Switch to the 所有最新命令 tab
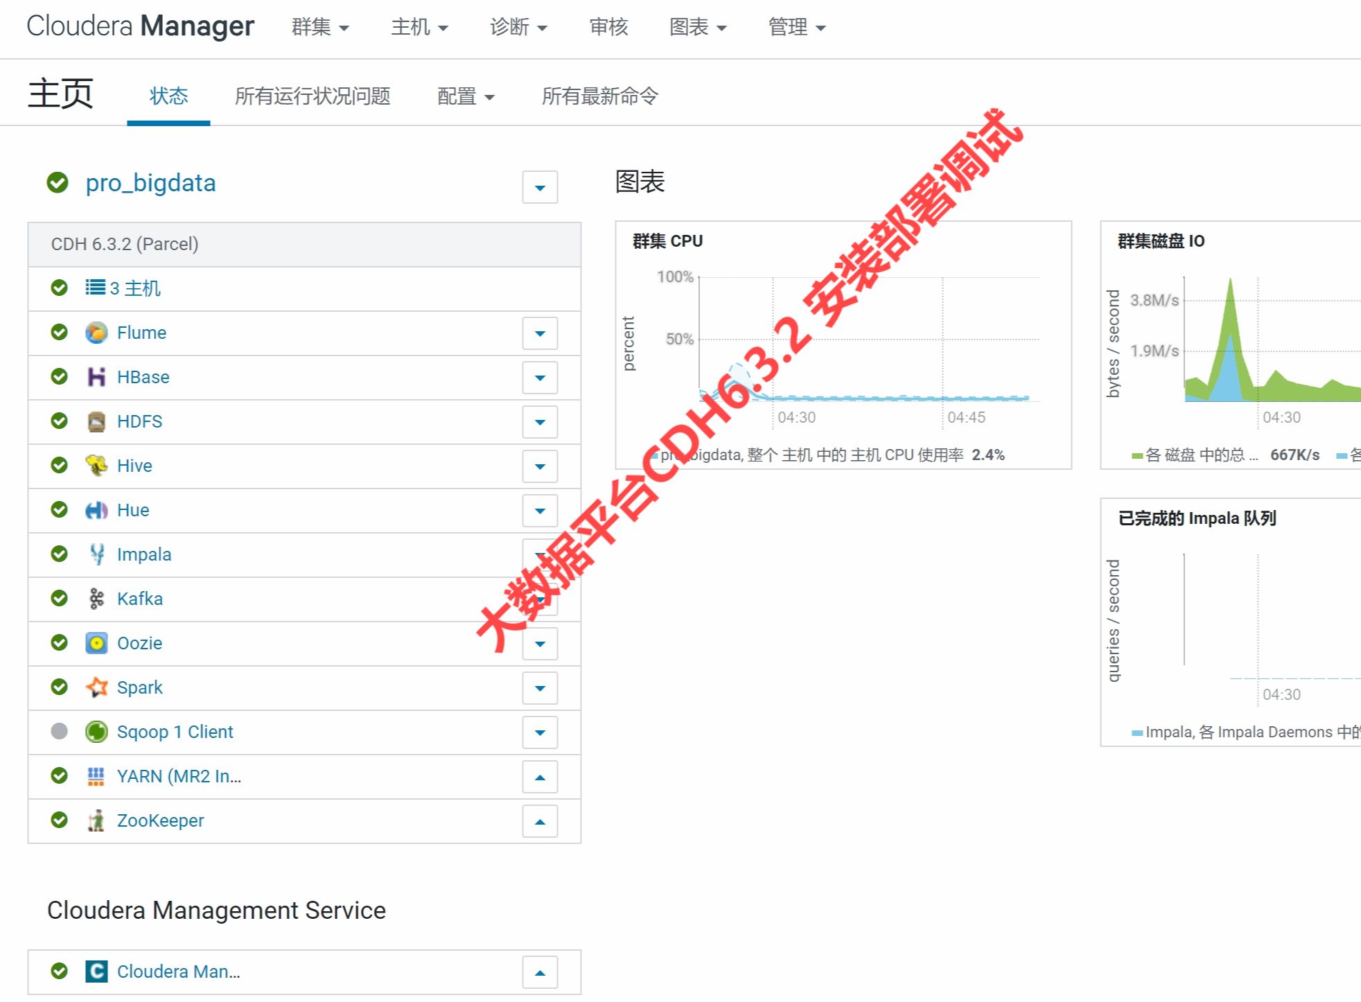Screen dimensions: 1361x1002 pos(600,96)
